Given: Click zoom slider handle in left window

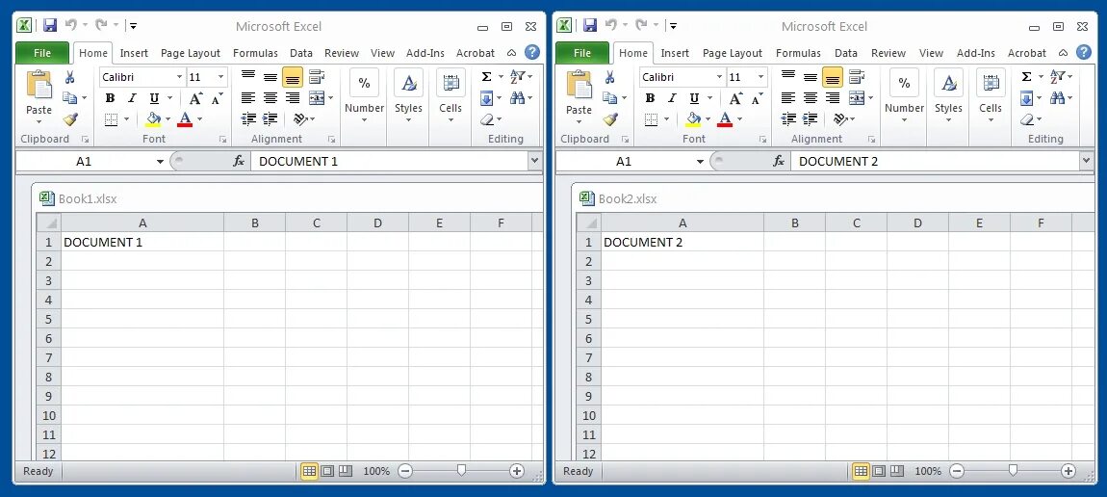Looking at the screenshot, I should pos(461,470).
